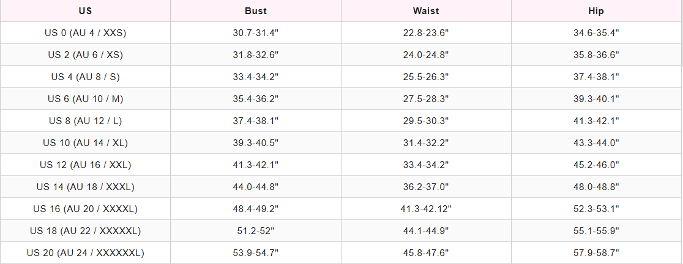Click the 30.7-31.4" bust measurement
Screen dimensions: 683x264
tap(255, 33)
